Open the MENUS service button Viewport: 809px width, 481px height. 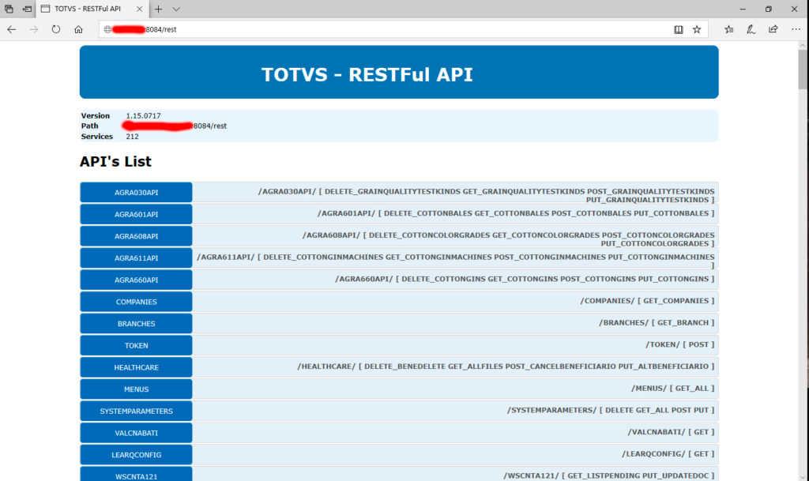click(x=136, y=389)
